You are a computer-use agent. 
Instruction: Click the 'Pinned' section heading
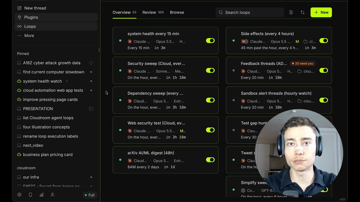point(23,54)
